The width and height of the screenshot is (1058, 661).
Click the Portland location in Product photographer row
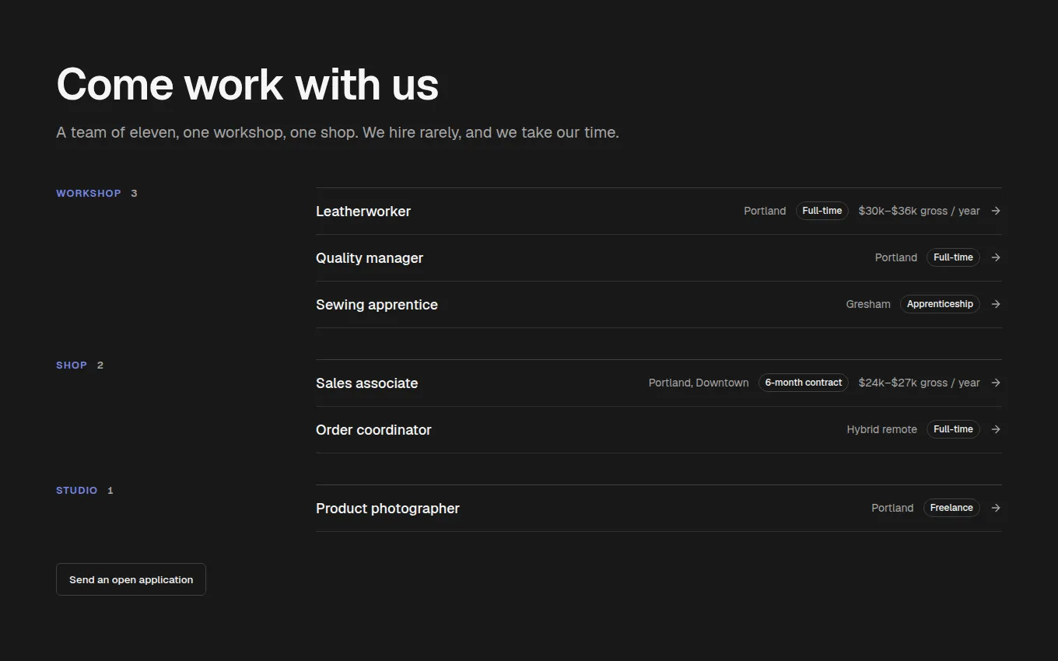tap(892, 508)
